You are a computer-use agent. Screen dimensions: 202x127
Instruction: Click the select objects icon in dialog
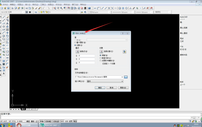coord(102,52)
